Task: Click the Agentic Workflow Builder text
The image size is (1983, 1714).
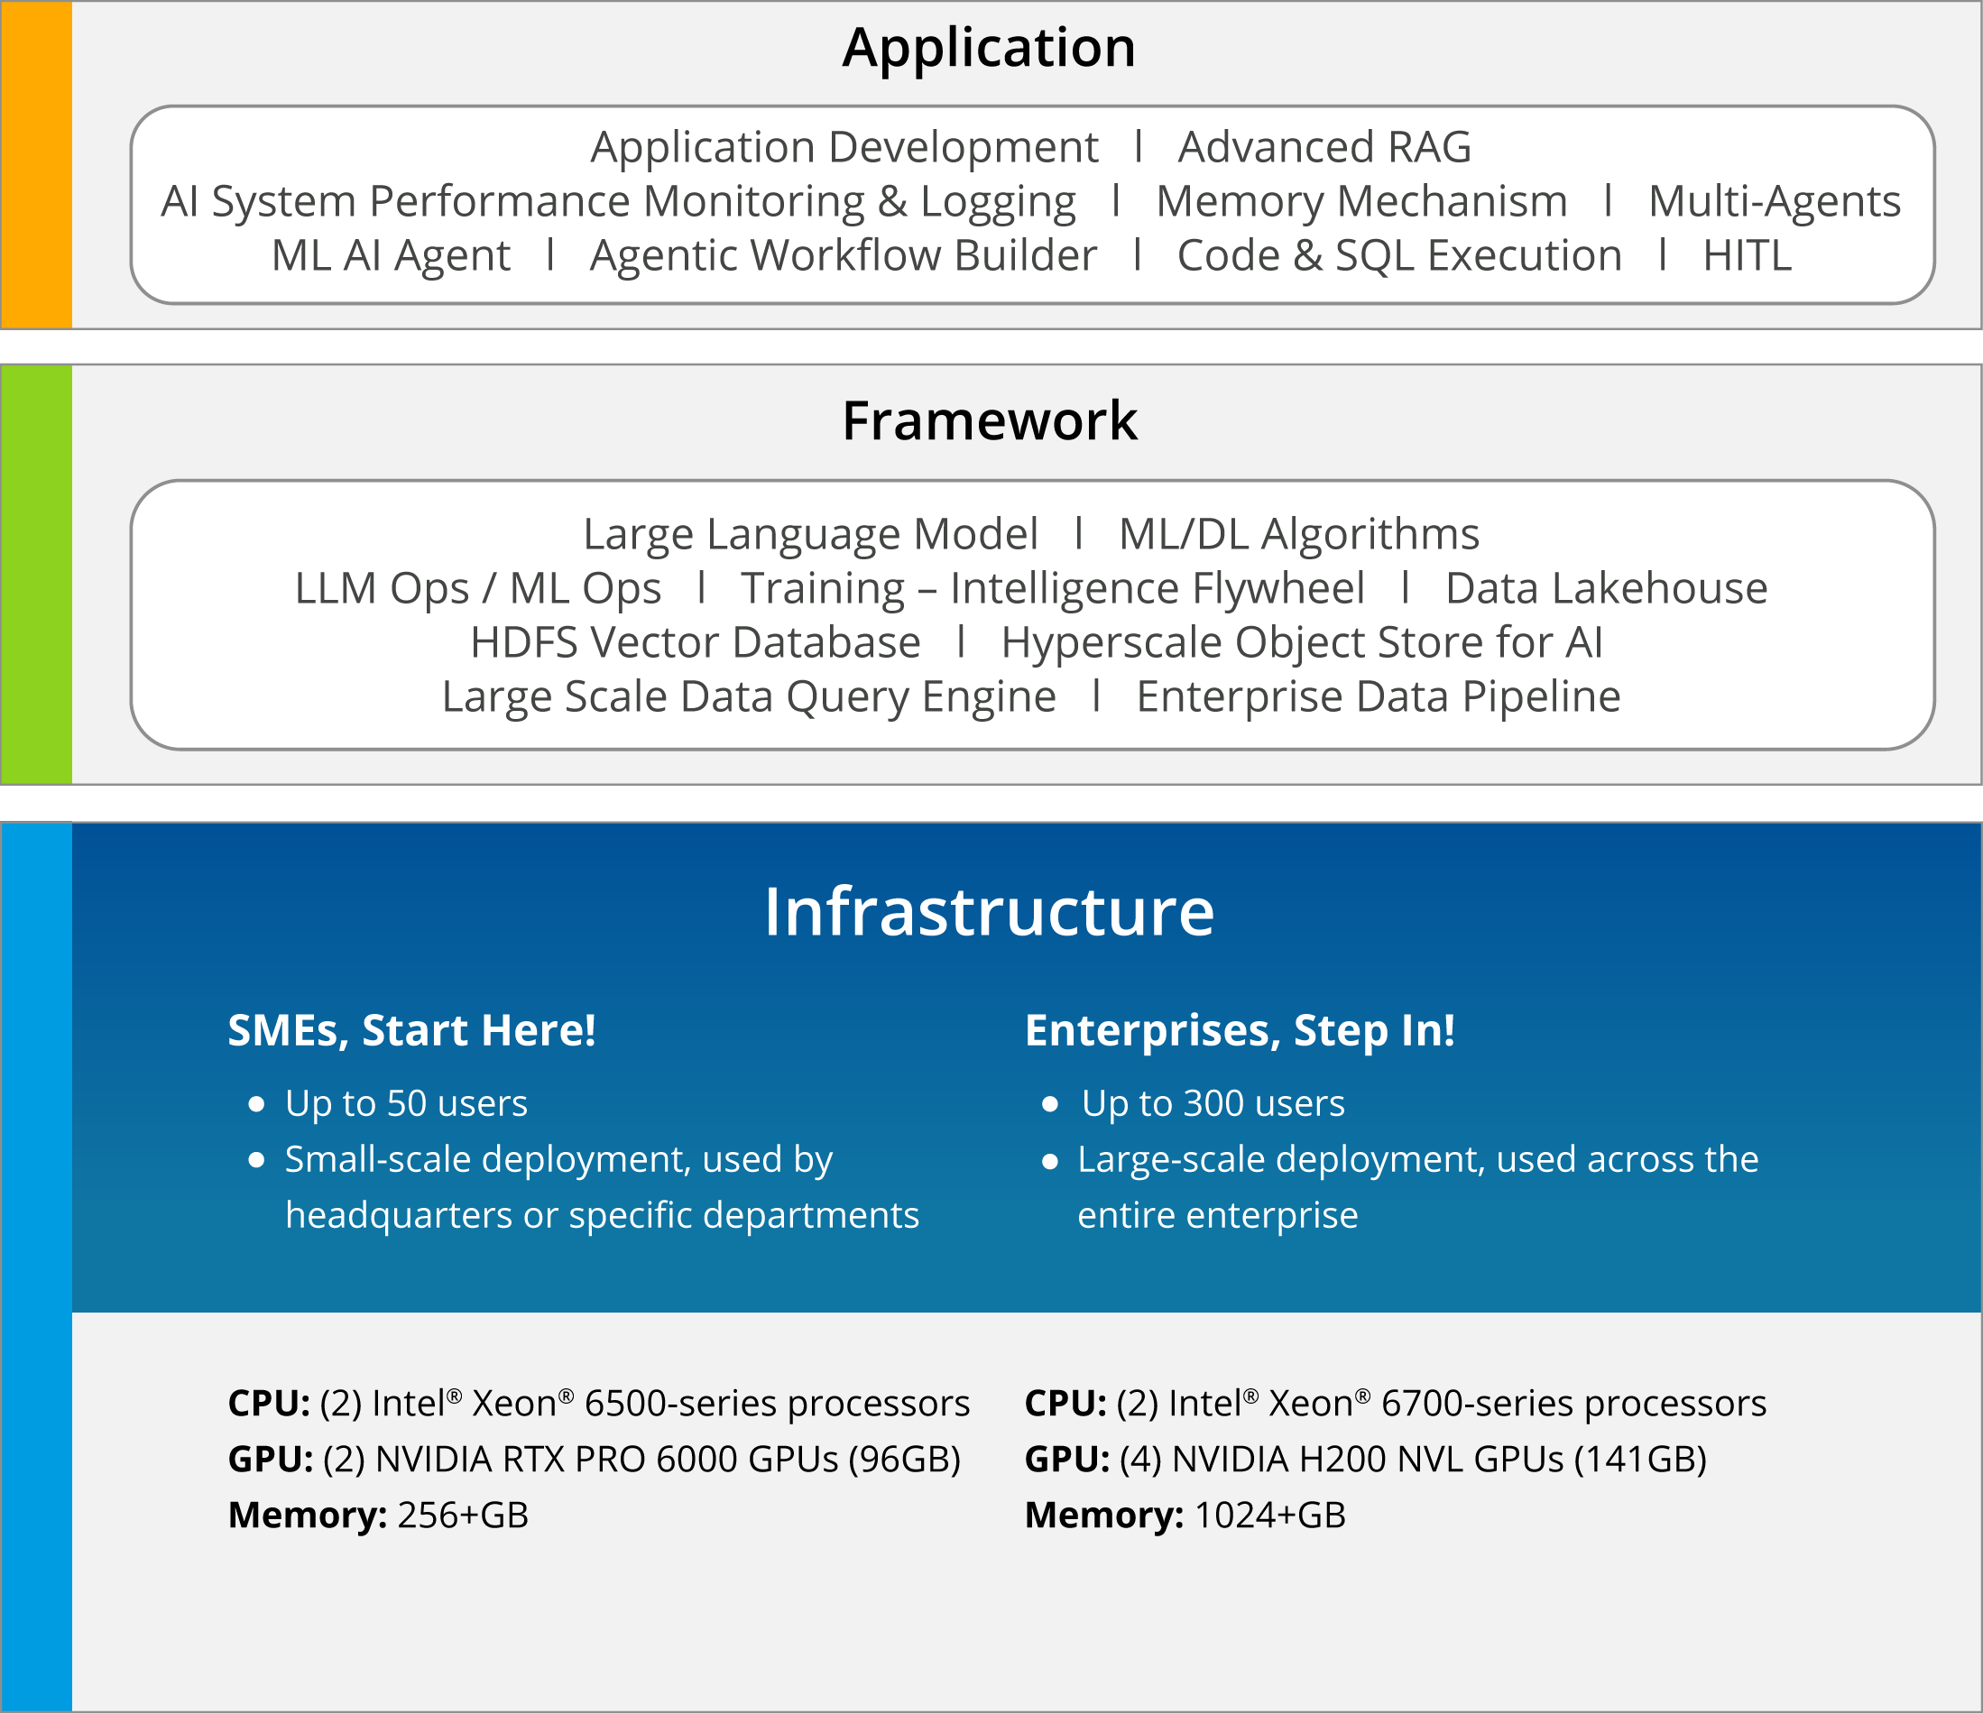Action: pos(844,257)
